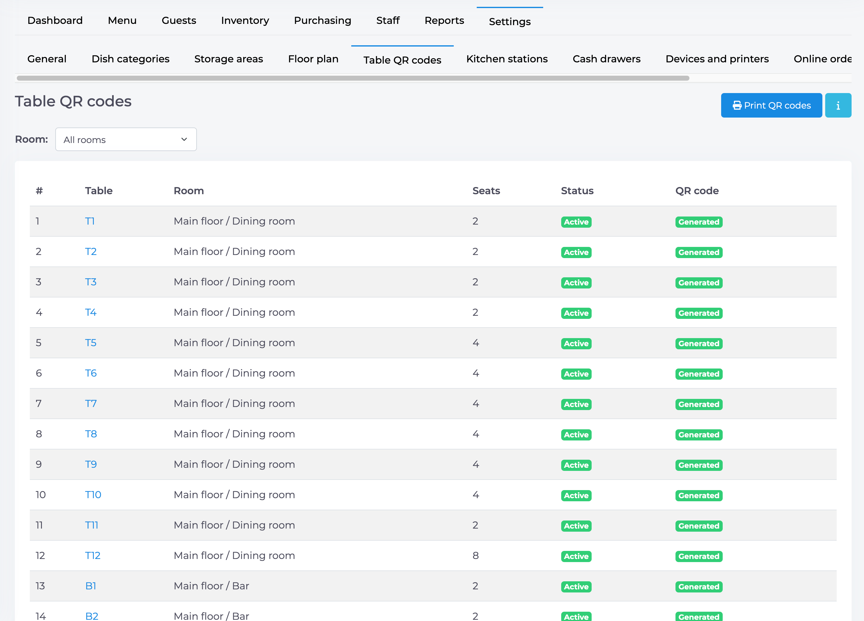Open the Inventory tab
The image size is (864, 621).
(x=245, y=20)
